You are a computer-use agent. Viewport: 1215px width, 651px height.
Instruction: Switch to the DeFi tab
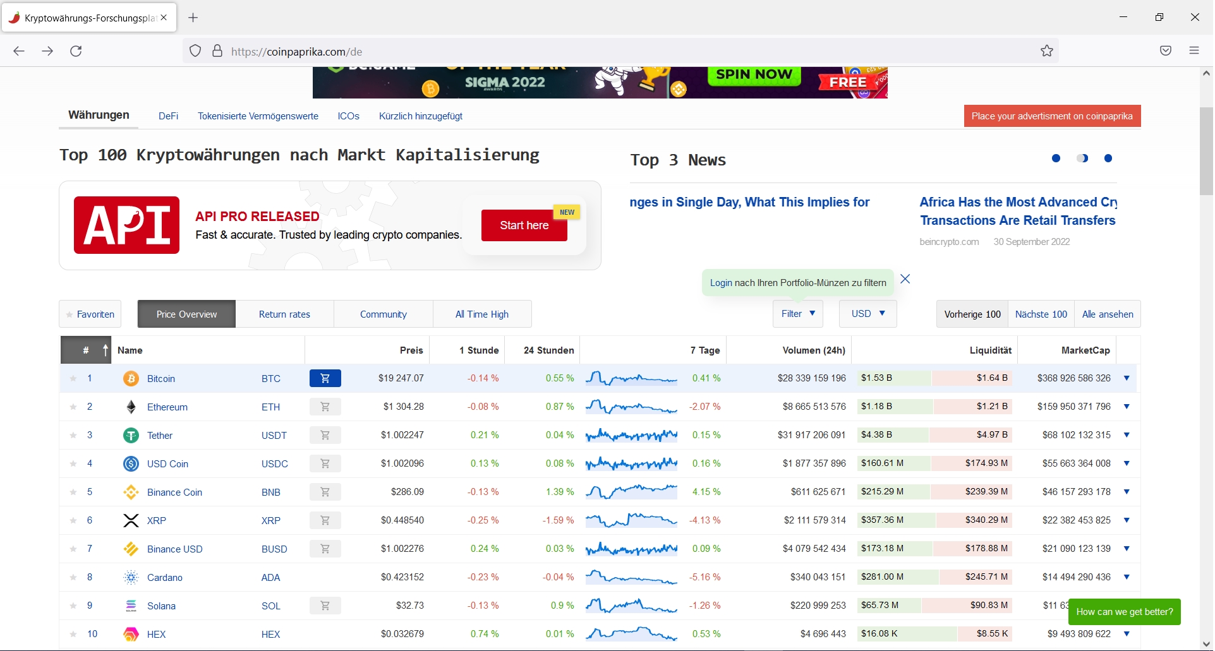pyautogui.click(x=167, y=116)
